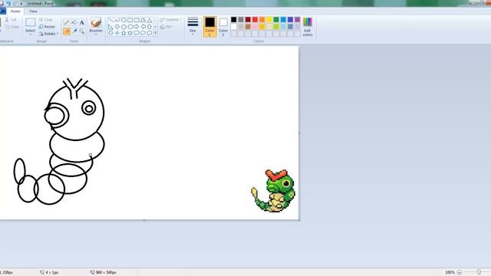Select the Pencil tool
The image size is (491, 276).
pos(67,22)
